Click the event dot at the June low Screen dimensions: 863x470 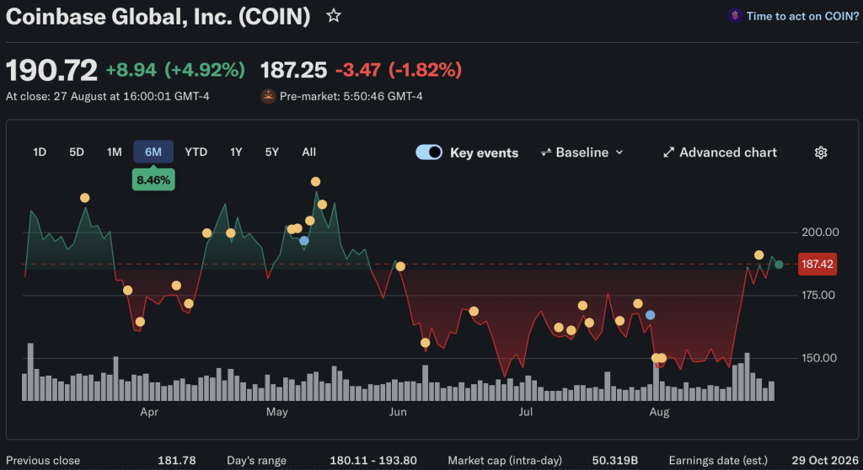click(425, 343)
